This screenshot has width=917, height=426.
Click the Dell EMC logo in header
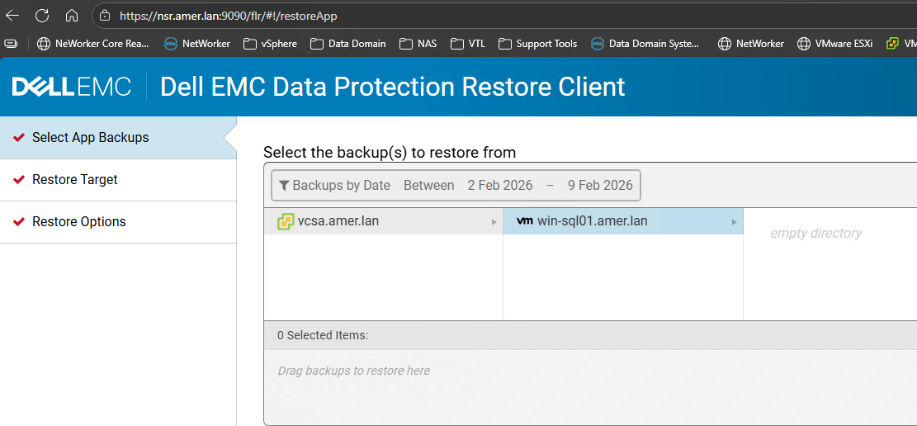click(x=72, y=87)
